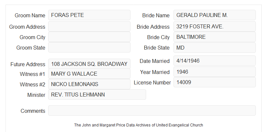262x132 pixels.
Task: Click the empty Groom State field
Action: [x=89, y=47]
